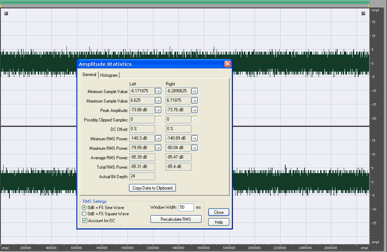
Task: Click right Average RMS Power field
Action: [178, 157]
